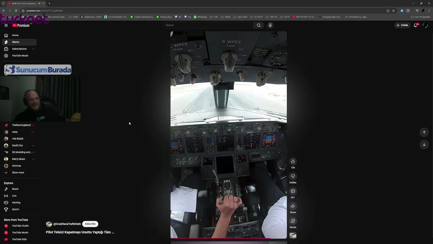
Task: Click the Dislike thumbs-down icon
Action: 293,176
